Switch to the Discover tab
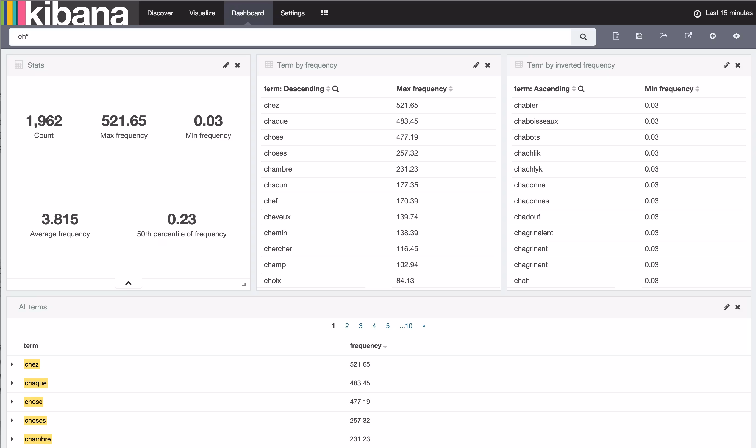Image resolution: width=756 pixels, height=448 pixels. pyautogui.click(x=160, y=13)
